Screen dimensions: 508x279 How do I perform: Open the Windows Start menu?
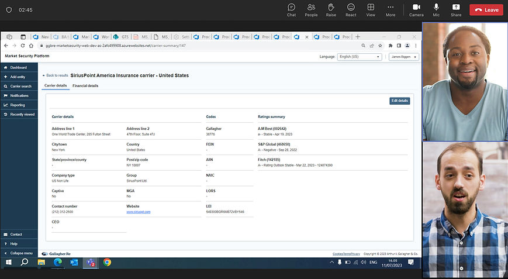click(x=8, y=262)
